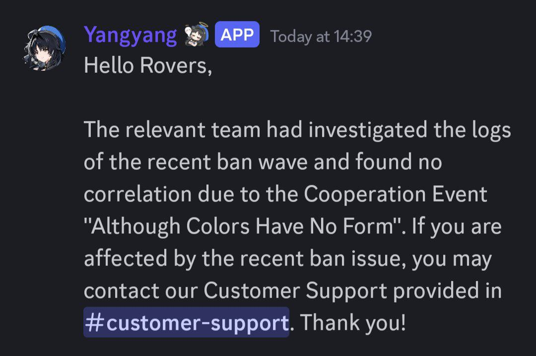Screen dimensions: 536x356
Task: Click the halo on the chibi role icon
Action: 202,26
